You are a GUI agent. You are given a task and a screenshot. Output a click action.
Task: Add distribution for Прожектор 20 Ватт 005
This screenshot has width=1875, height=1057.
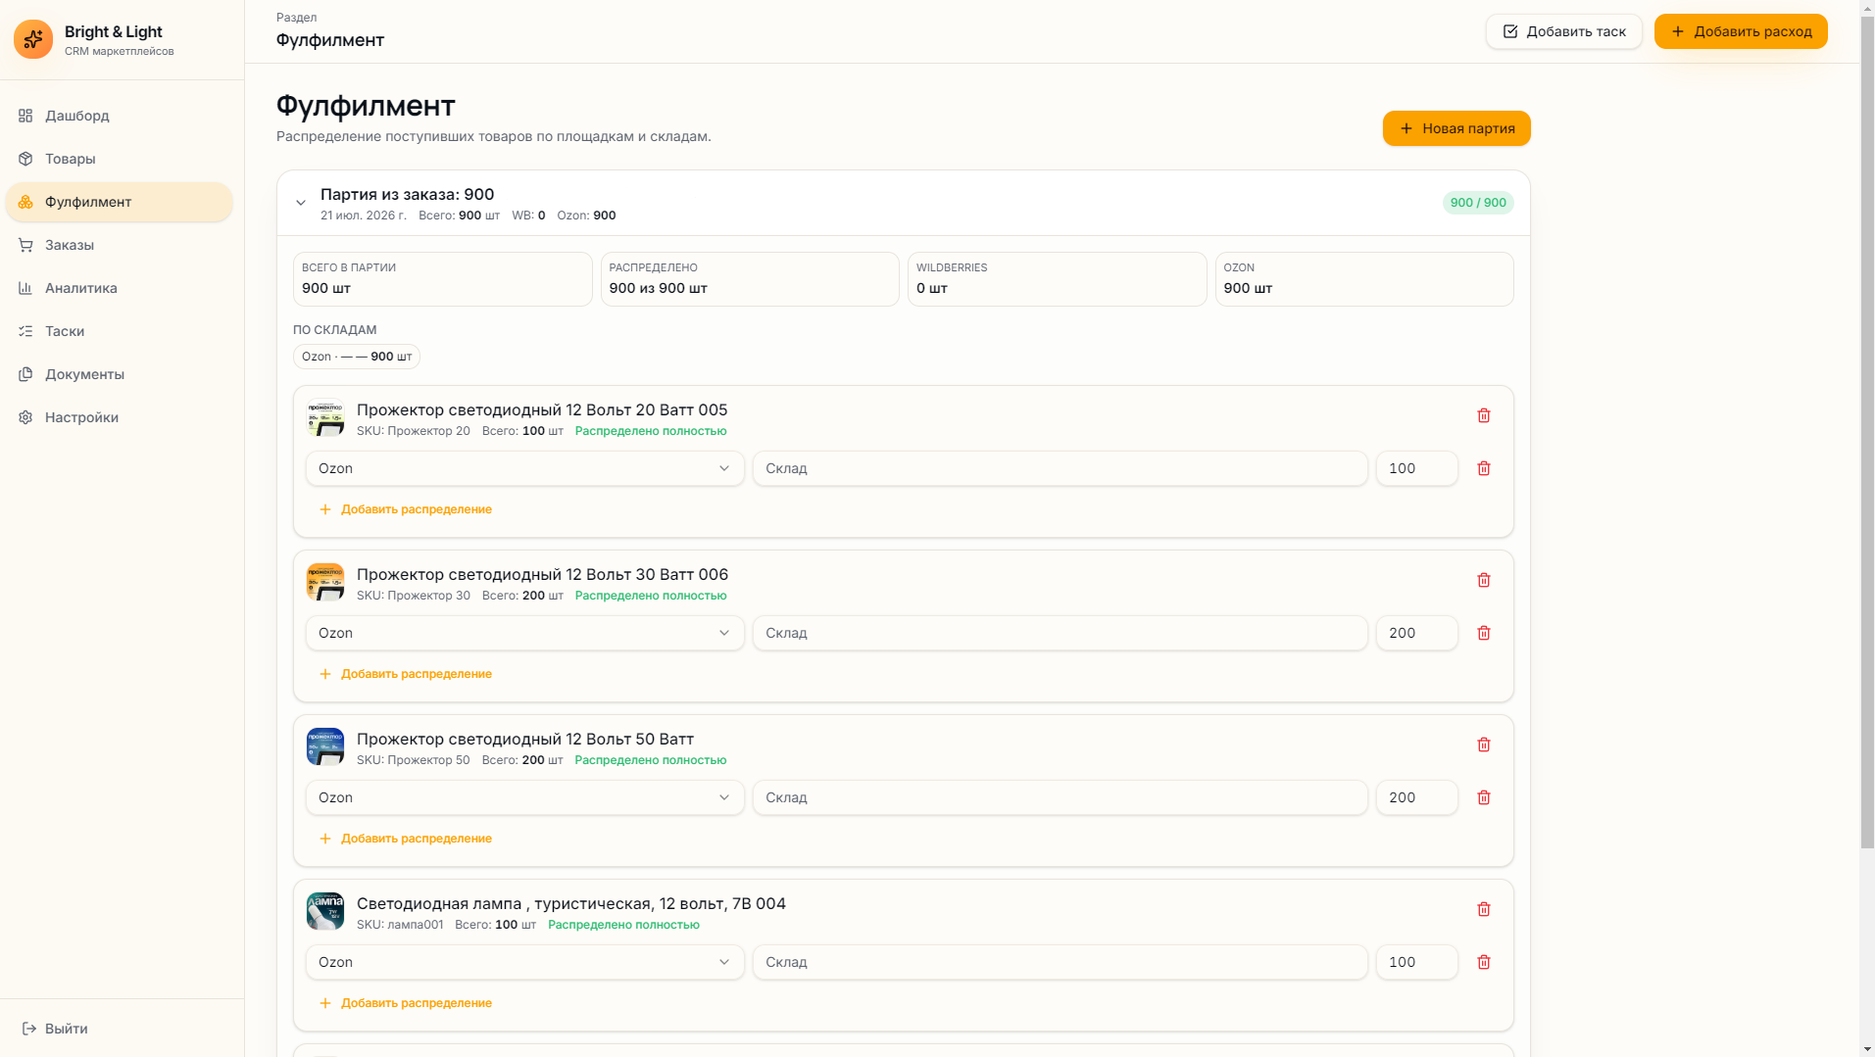[x=406, y=509]
